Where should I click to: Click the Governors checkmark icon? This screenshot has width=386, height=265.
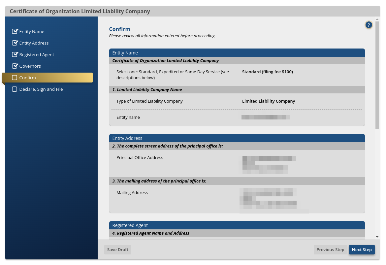click(x=15, y=66)
